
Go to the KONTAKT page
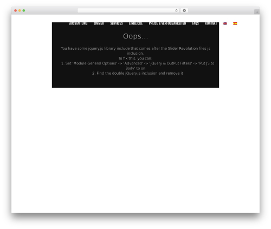211,23
